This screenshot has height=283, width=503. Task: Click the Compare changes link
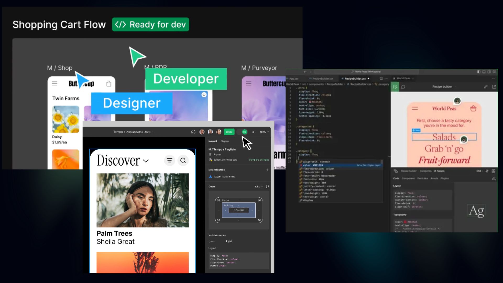[259, 160]
